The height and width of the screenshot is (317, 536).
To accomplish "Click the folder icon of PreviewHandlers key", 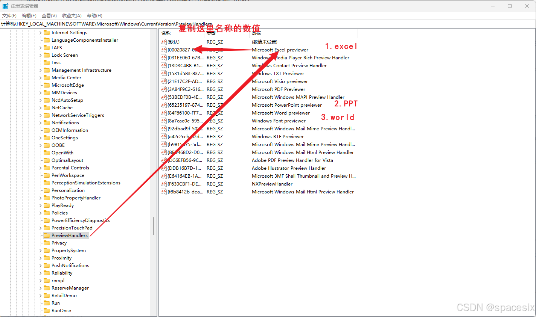I will pyautogui.click(x=47, y=235).
